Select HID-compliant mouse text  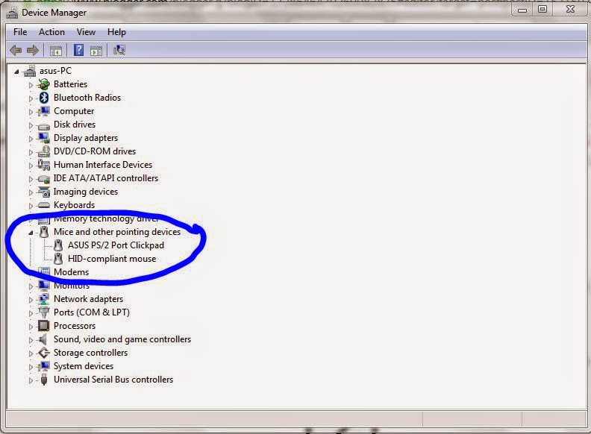coord(112,259)
